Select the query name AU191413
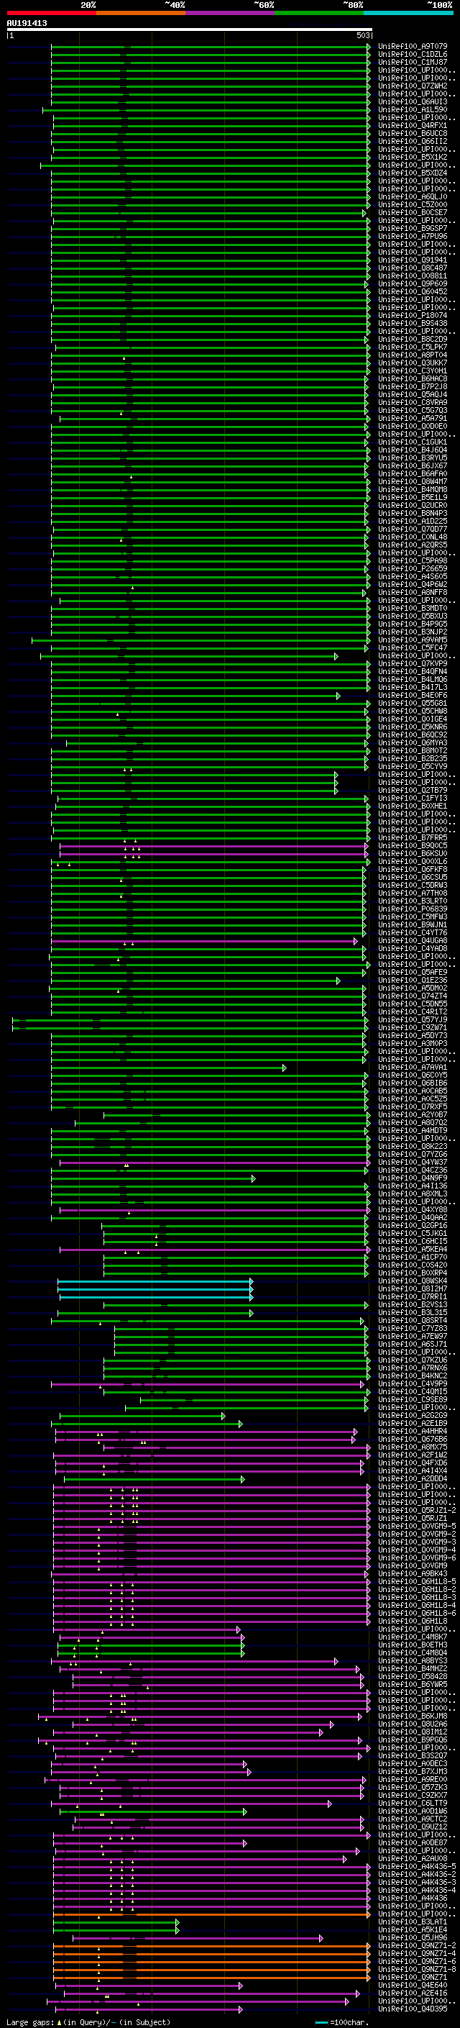This screenshot has width=460, height=2028. point(27,23)
